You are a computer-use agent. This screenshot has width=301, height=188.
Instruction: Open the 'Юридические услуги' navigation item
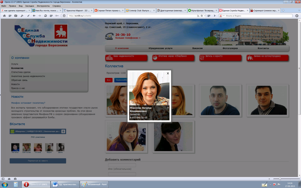point(160,48)
